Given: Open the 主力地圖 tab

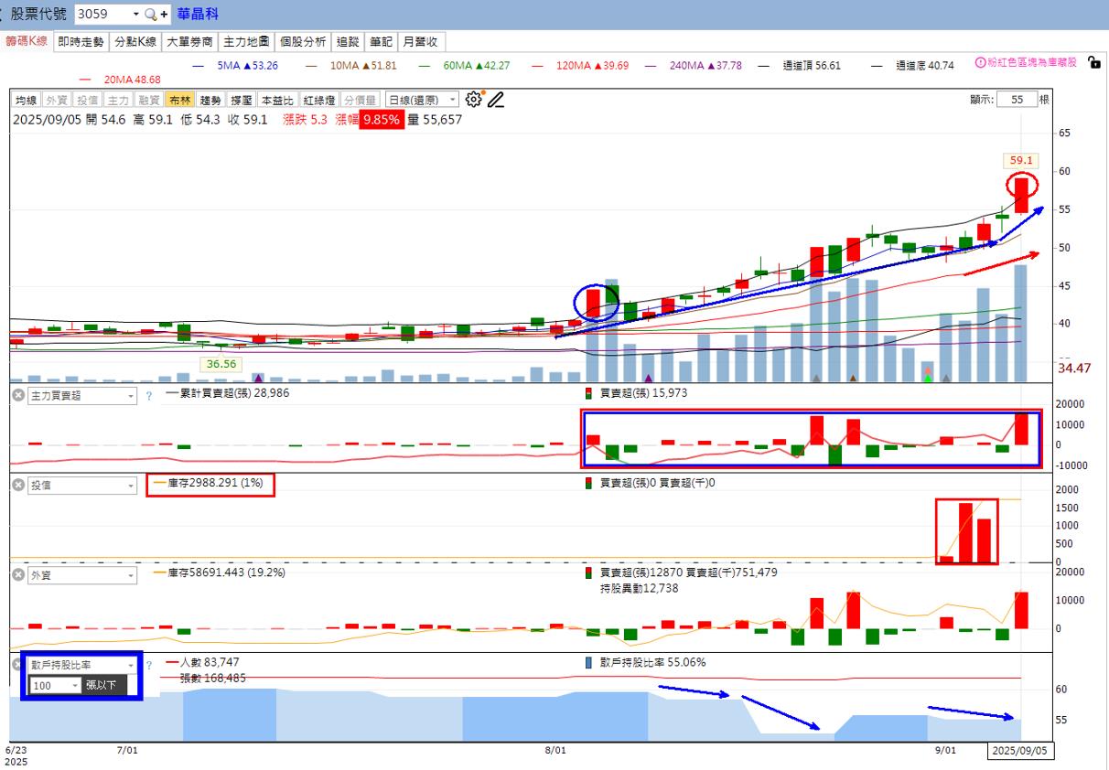Looking at the screenshot, I should [x=247, y=41].
